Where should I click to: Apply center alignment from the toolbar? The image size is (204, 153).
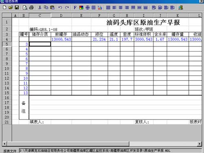coord(120,7)
